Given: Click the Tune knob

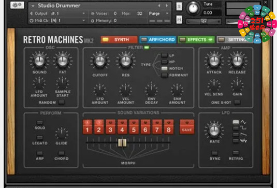Looking at the screenshot, I should pos(193,8).
